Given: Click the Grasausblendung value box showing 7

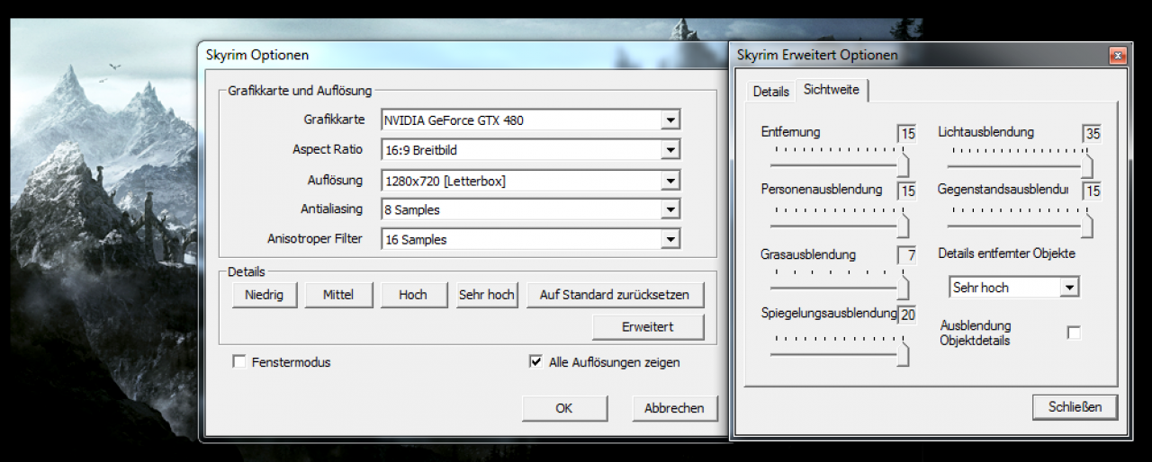Looking at the screenshot, I should coord(907,255).
